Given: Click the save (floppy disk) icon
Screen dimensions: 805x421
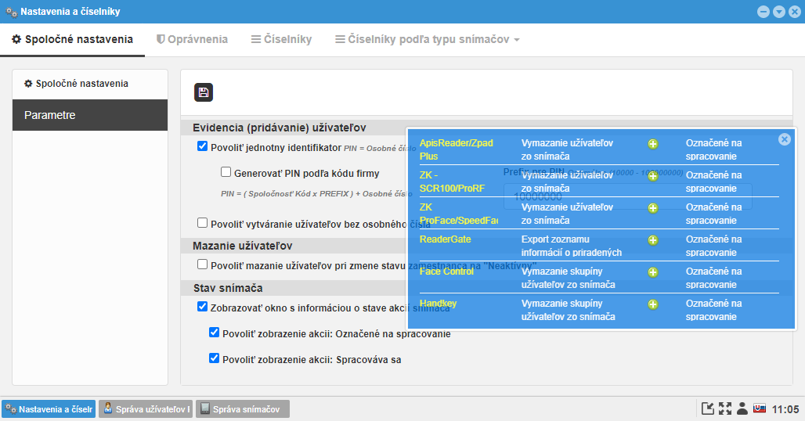Looking at the screenshot, I should click(204, 92).
